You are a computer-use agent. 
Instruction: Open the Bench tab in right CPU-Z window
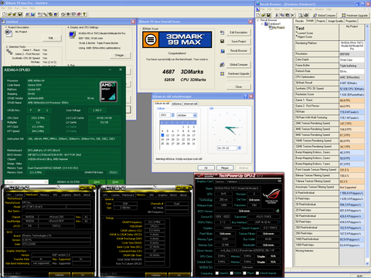(173, 195)
